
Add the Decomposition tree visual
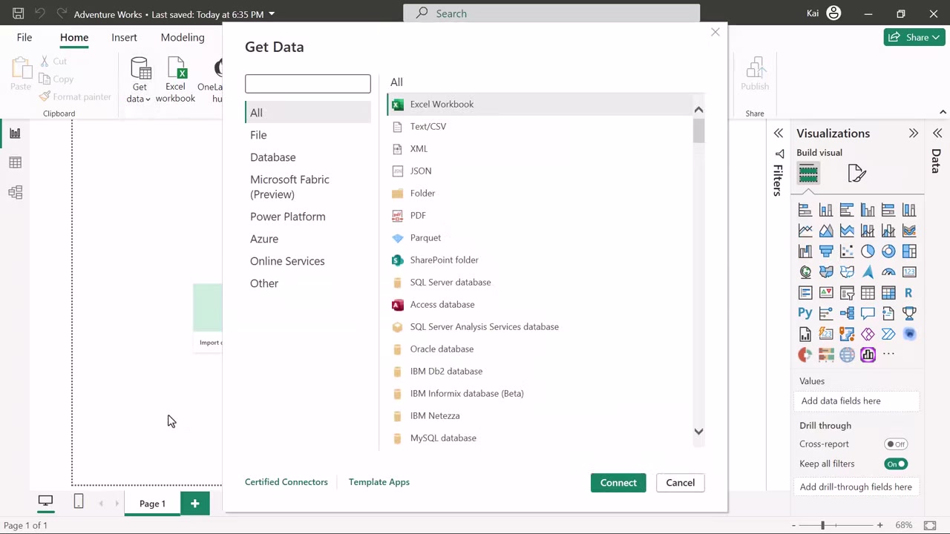(847, 314)
